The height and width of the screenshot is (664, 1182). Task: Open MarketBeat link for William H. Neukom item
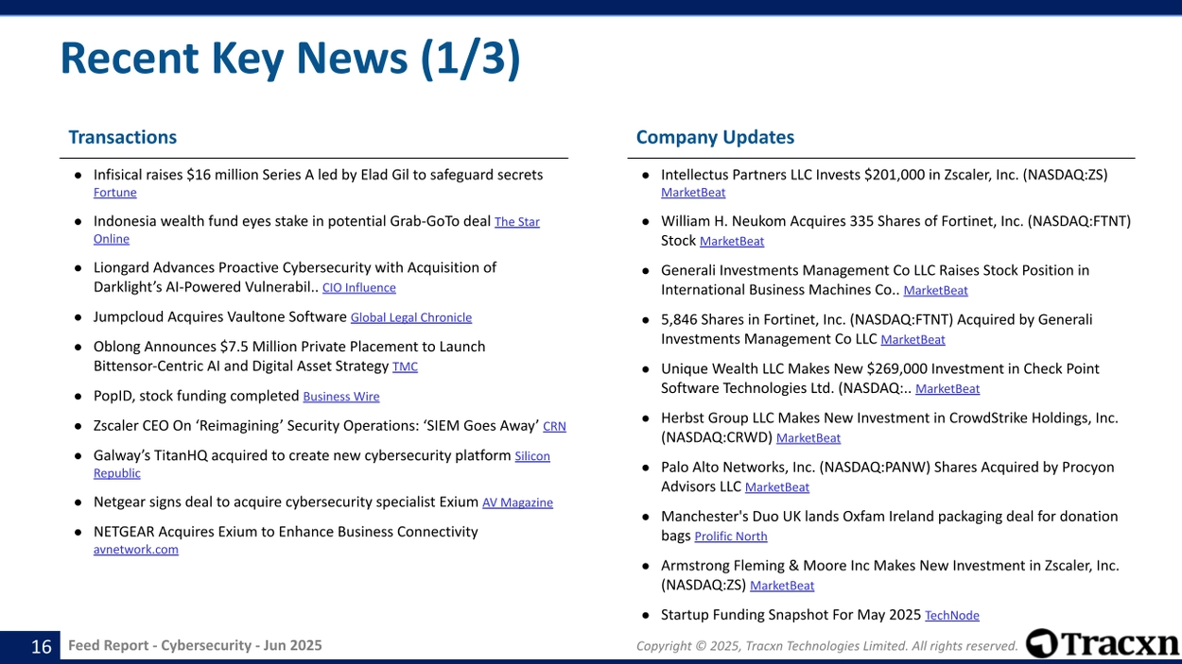click(732, 242)
